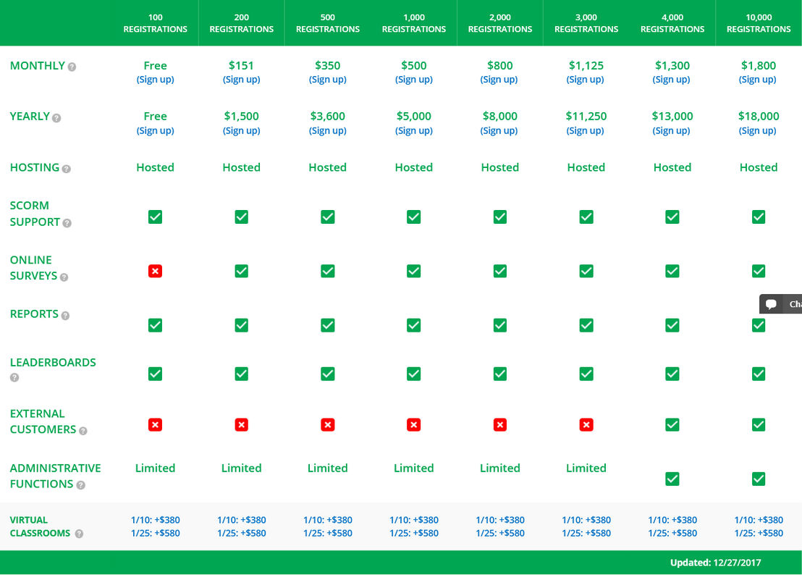Sign up for the $151 monthly plan

[x=242, y=79]
